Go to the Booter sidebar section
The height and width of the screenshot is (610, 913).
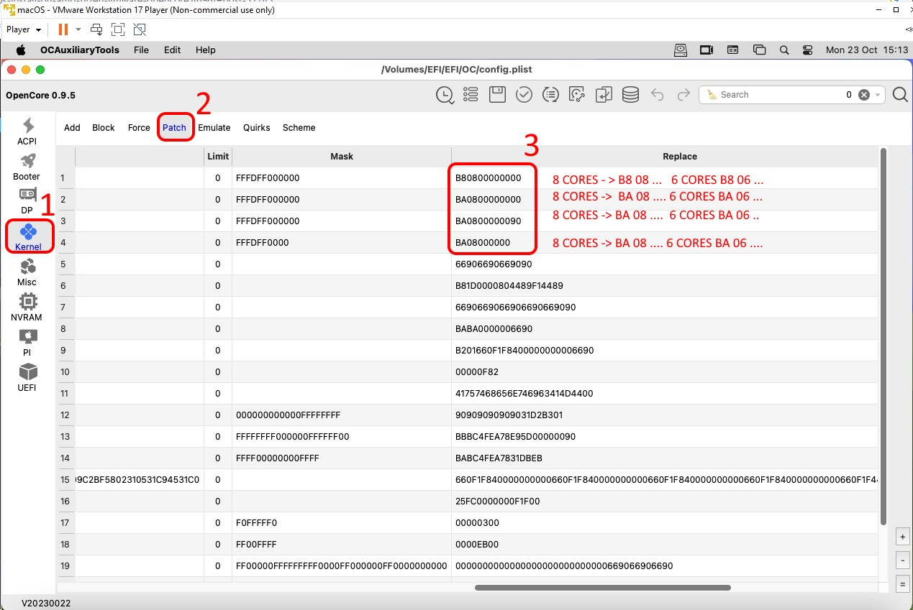click(x=27, y=166)
